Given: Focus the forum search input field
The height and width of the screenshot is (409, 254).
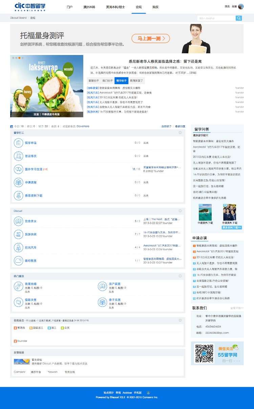Looking at the screenshot, I should [216, 18].
